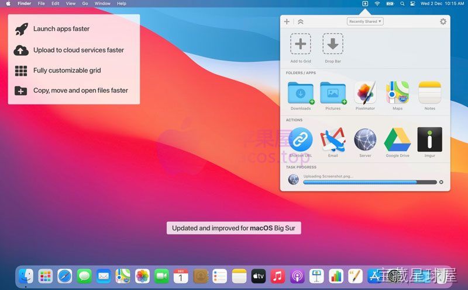Collapse the grid with the double chevron icon
468x290 pixels.
pos(301,22)
